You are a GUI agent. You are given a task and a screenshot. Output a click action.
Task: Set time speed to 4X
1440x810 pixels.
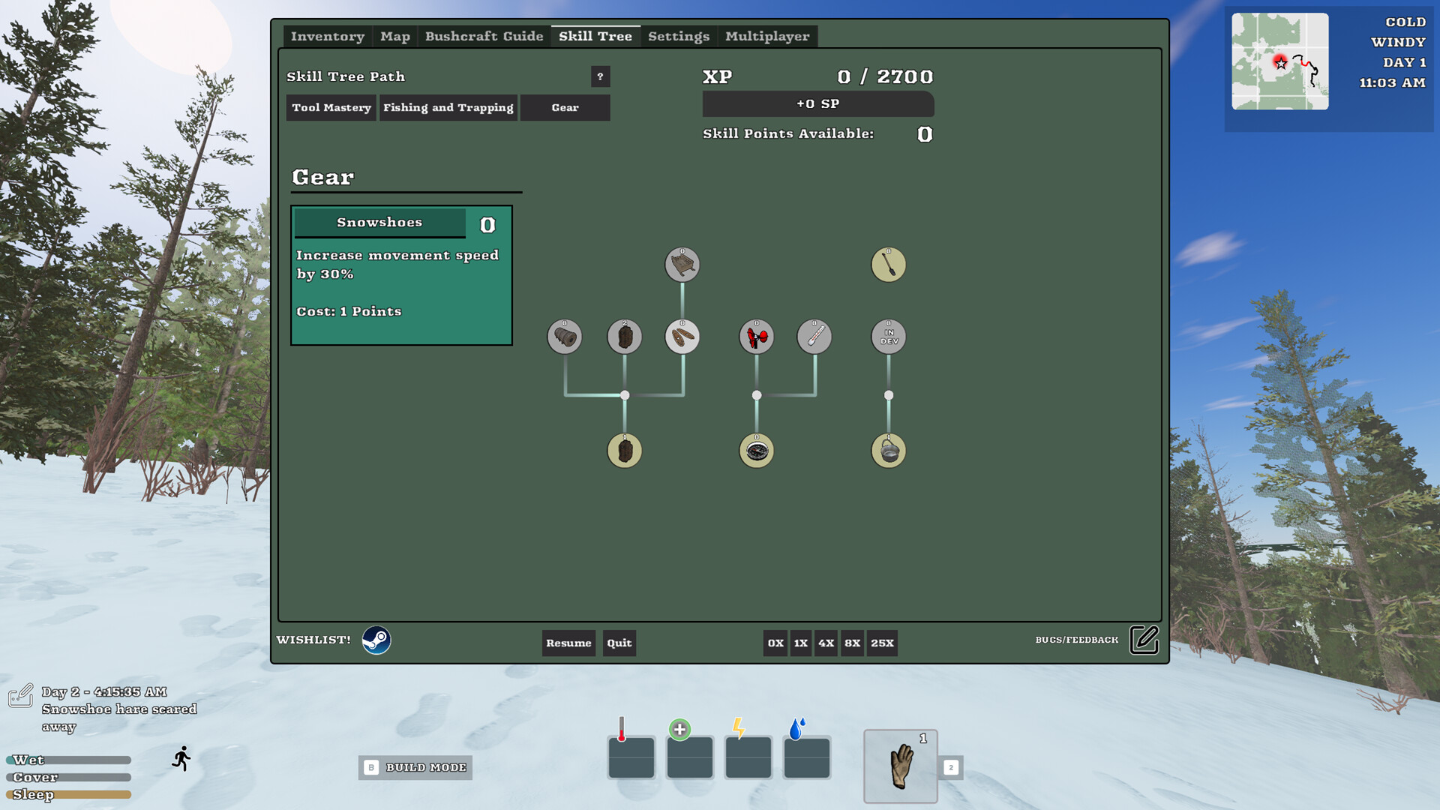(826, 643)
